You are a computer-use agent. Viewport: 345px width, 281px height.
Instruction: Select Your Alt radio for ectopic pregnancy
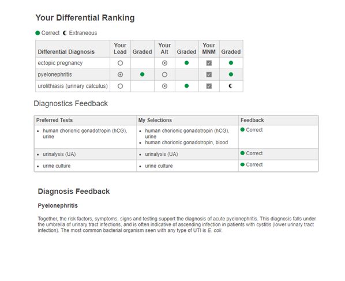[x=164, y=63]
